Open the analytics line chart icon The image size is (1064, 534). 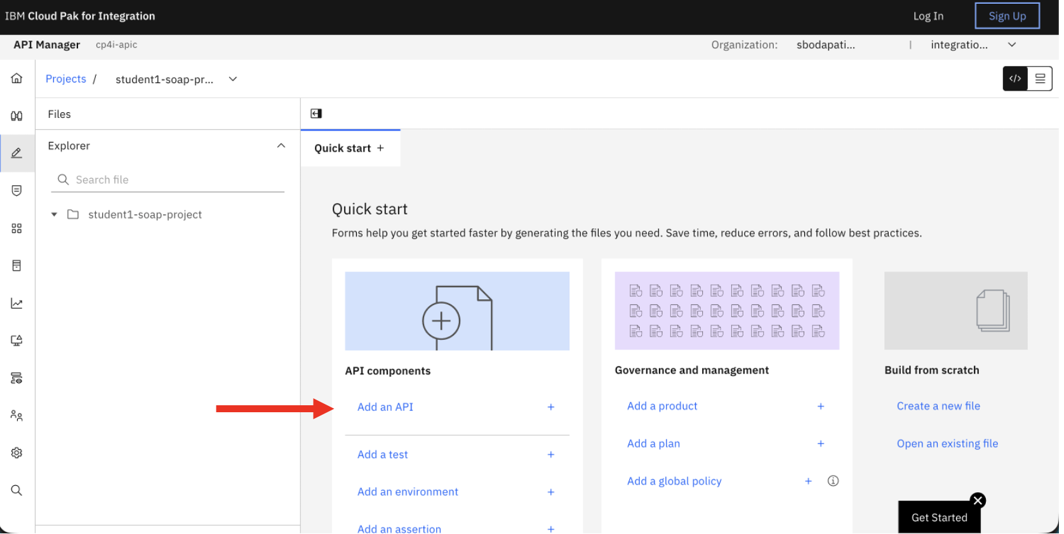tap(17, 304)
